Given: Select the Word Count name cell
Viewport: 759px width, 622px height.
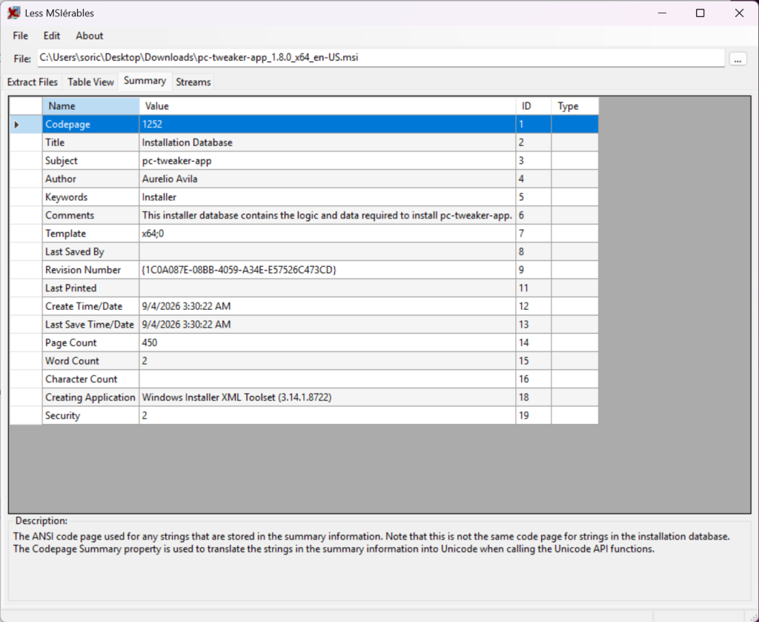Looking at the screenshot, I should tap(91, 360).
